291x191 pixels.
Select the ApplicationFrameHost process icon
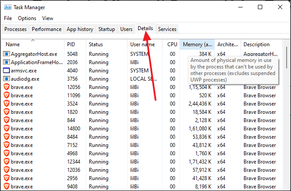[6, 62]
